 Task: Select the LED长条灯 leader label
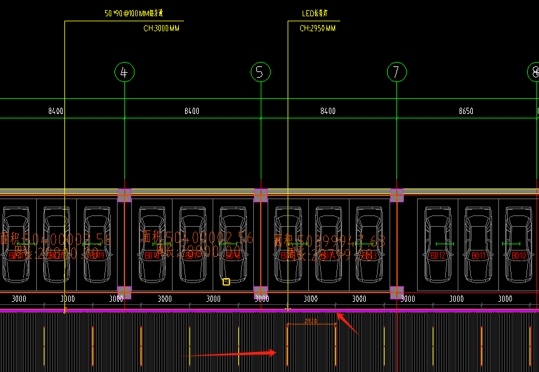(x=315, y=13)
